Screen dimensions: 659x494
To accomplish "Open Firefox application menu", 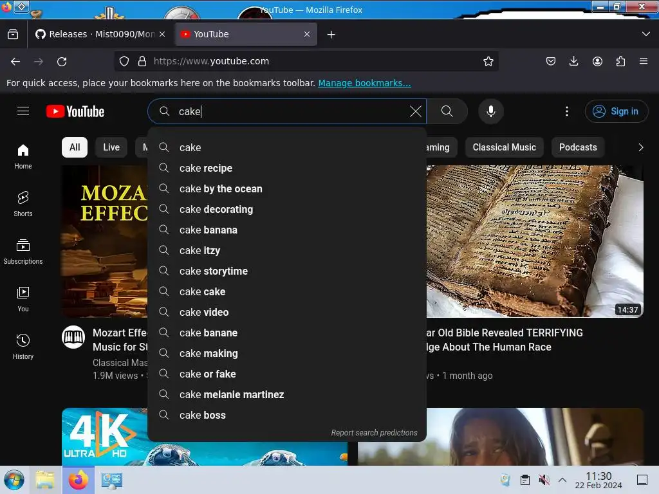I will (644, 61).
